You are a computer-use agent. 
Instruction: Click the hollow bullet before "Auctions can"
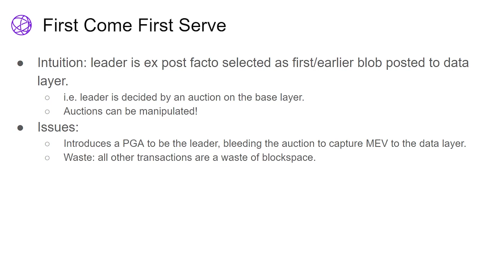pos(47,111)
